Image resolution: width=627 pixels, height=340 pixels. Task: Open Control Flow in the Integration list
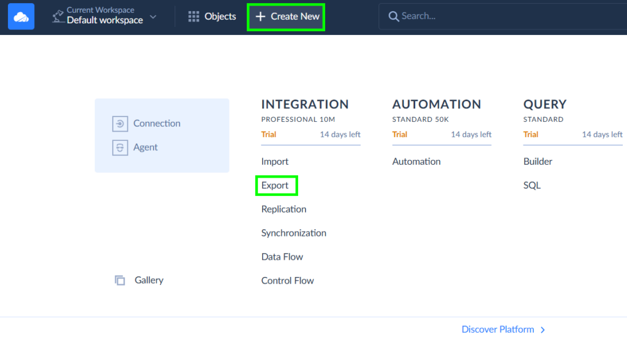tap(287, 281)
